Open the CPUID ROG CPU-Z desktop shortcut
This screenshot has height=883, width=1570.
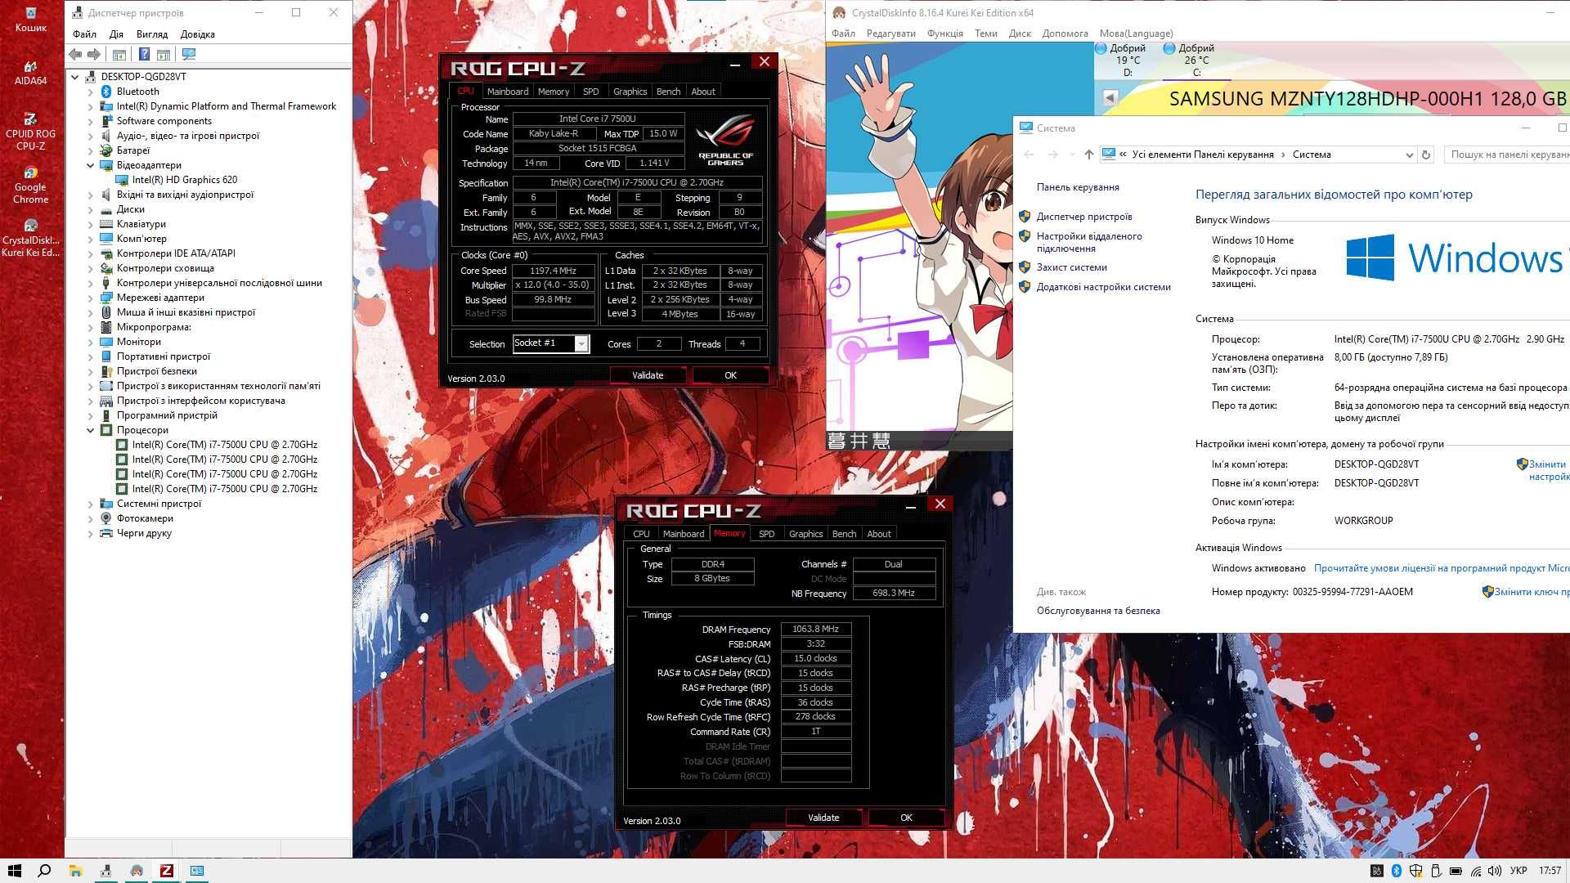click(31, 132)
